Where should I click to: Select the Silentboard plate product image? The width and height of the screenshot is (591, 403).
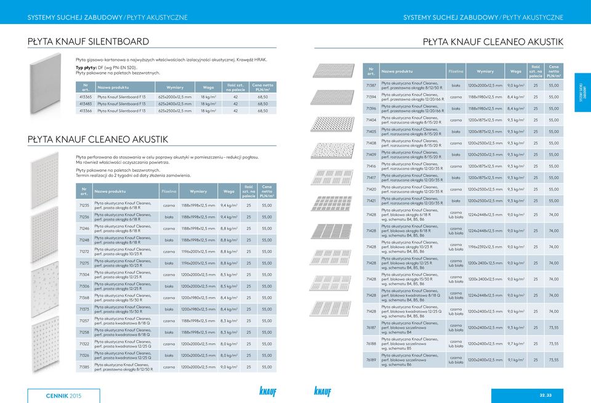[x=45, y=83]
